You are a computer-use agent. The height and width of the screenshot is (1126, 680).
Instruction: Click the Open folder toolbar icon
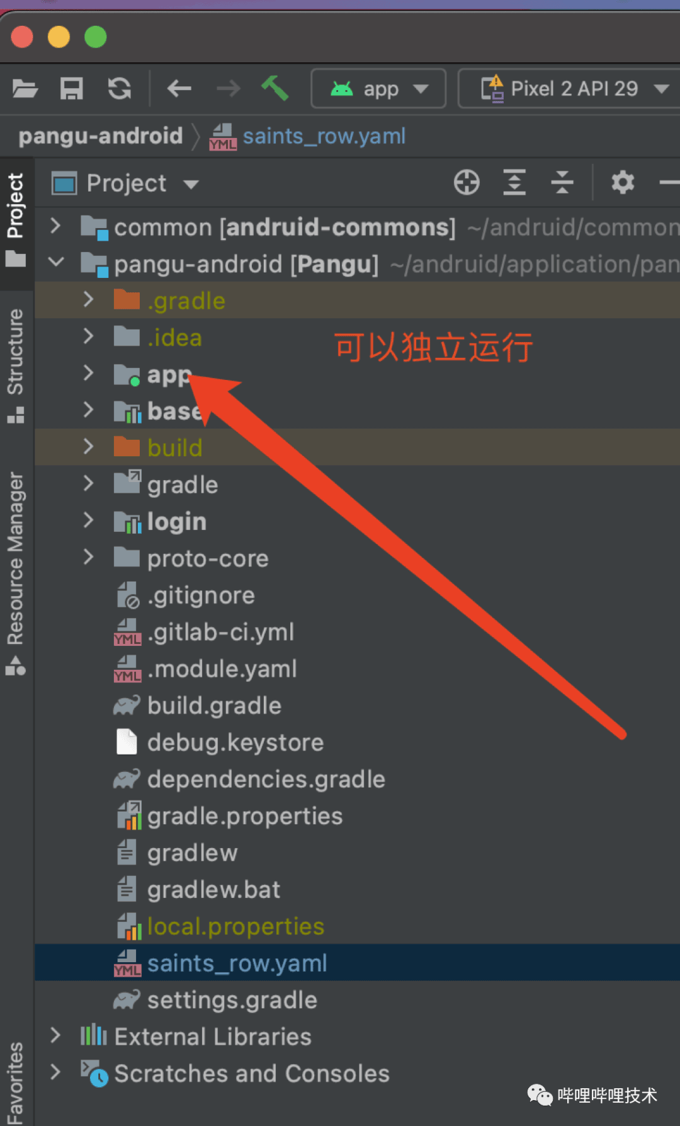tap(25, 89)
